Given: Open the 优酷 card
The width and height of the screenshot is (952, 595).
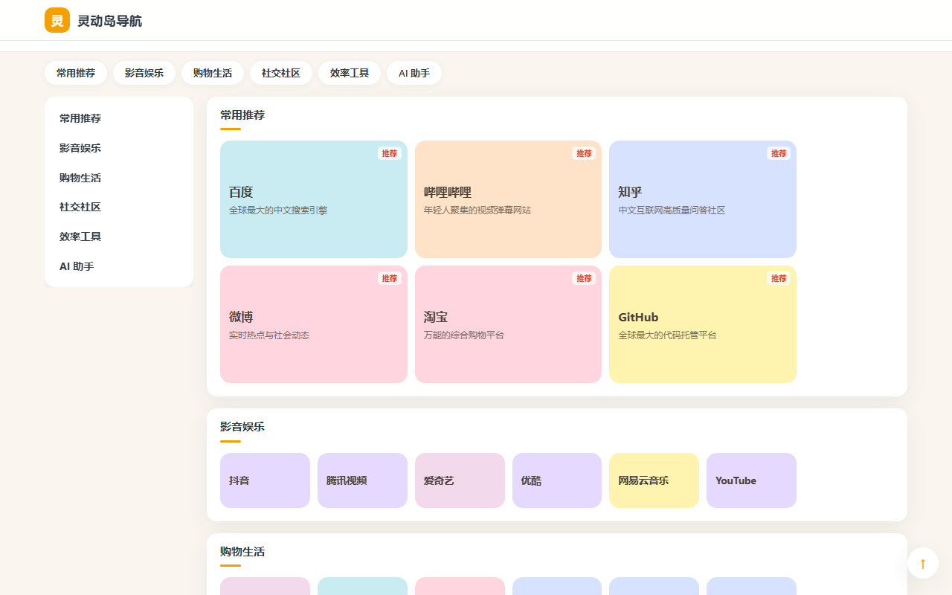Looking at the screenshot, I should (x=557, y=480).
